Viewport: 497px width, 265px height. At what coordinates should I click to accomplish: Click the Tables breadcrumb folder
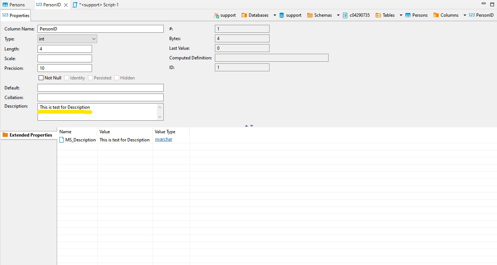[385, 15]
